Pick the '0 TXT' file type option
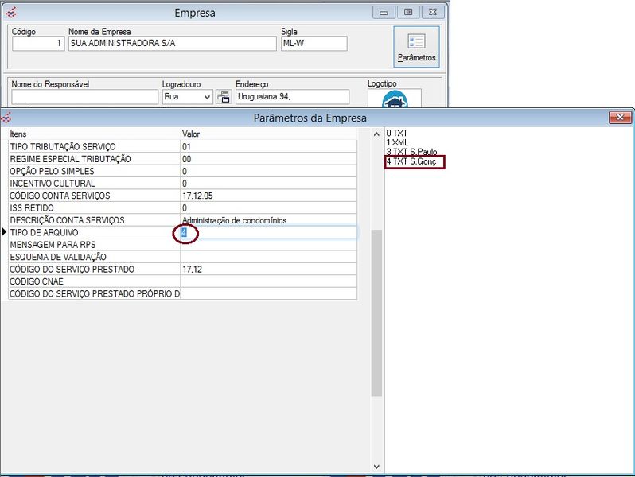The width and height of the screenshot is (635, 477). (x=396, y=132)
